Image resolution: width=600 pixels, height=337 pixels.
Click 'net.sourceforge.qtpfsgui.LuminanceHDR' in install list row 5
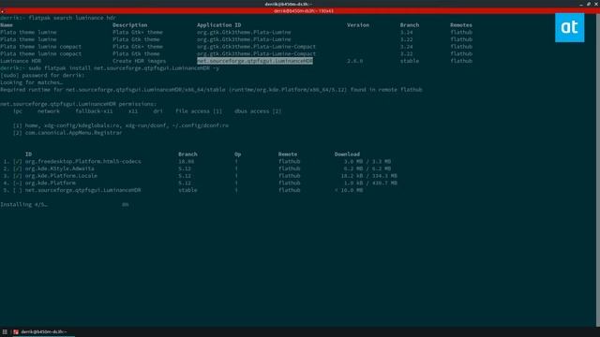(83, 190)
